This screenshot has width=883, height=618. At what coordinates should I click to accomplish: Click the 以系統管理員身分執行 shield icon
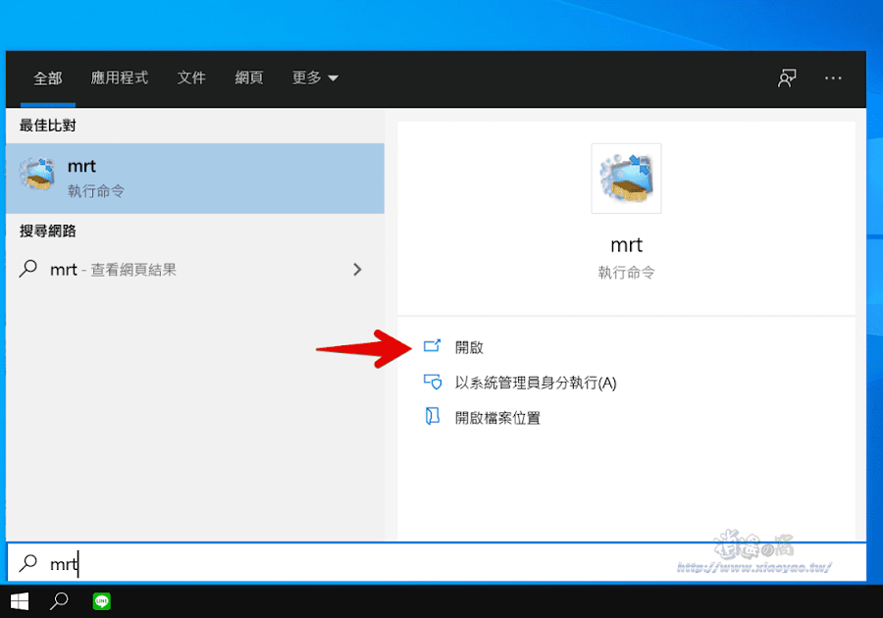click(x=433, y=383)
